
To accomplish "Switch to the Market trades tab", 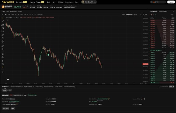I will coord(163,11).
